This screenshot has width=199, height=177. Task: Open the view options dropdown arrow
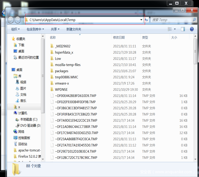(x=175, y=29)
